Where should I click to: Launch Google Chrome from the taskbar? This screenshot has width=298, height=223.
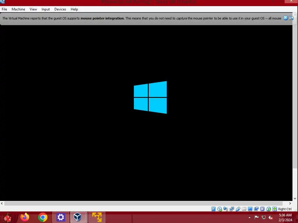click(42, 217)
